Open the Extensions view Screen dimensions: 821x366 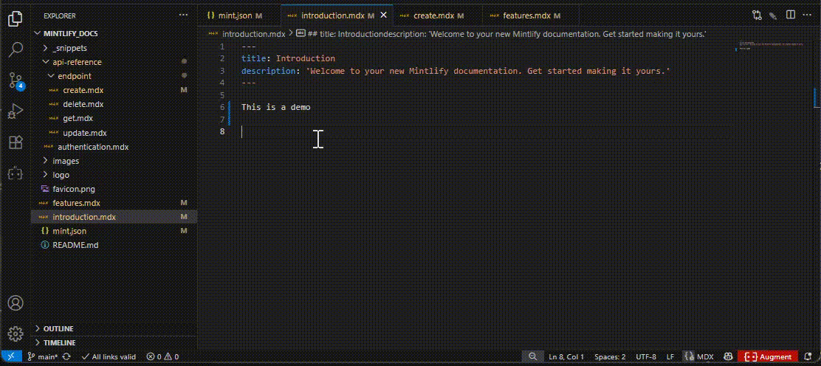point(16,142)
